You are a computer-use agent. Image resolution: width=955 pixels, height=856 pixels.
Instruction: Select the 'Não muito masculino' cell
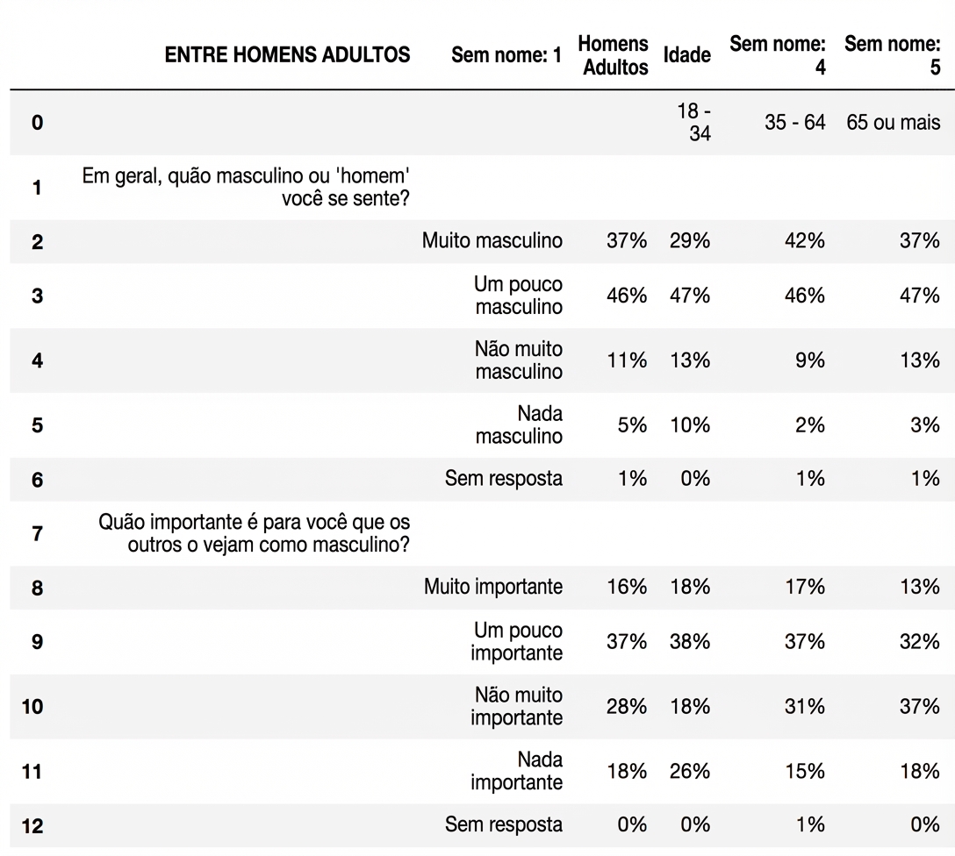pyautogui.click(x=518, y=360)
